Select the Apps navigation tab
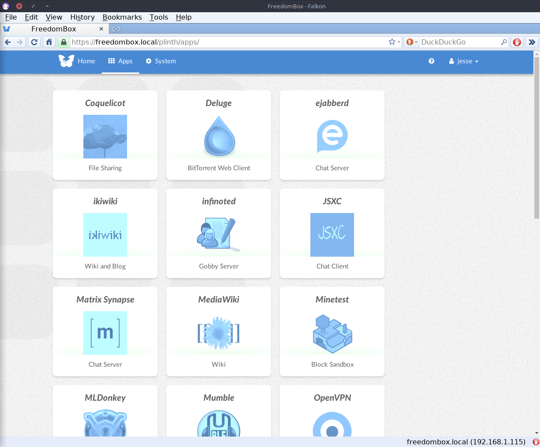Image resolution: width=540 pixels, height=447 pixels. (120, 61)
